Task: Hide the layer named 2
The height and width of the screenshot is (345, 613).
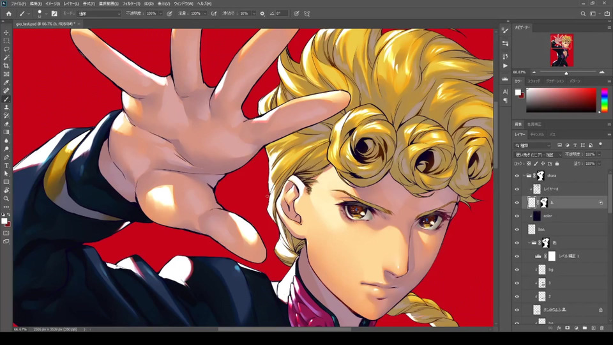Action: pos(517,296)
